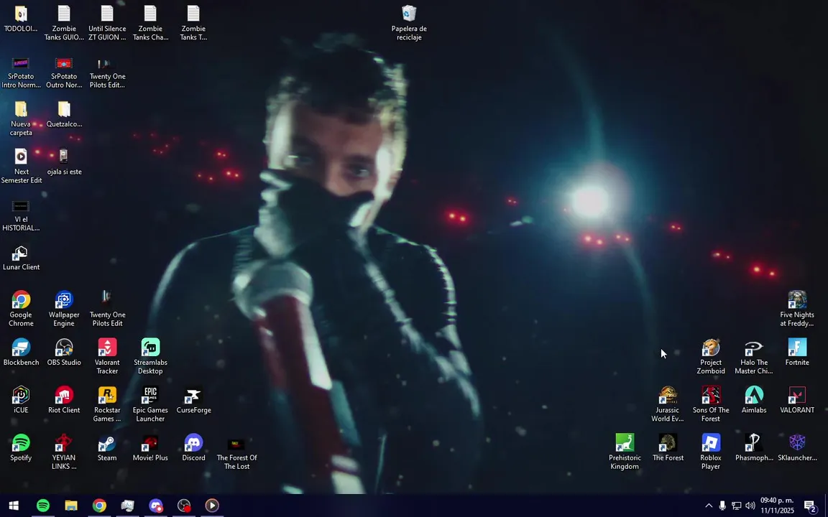The width and height of the screenshot is (828, 517).
Task: Switch to Discord in the taskbar
Action: pyautogui.click(x=156, y=506)
